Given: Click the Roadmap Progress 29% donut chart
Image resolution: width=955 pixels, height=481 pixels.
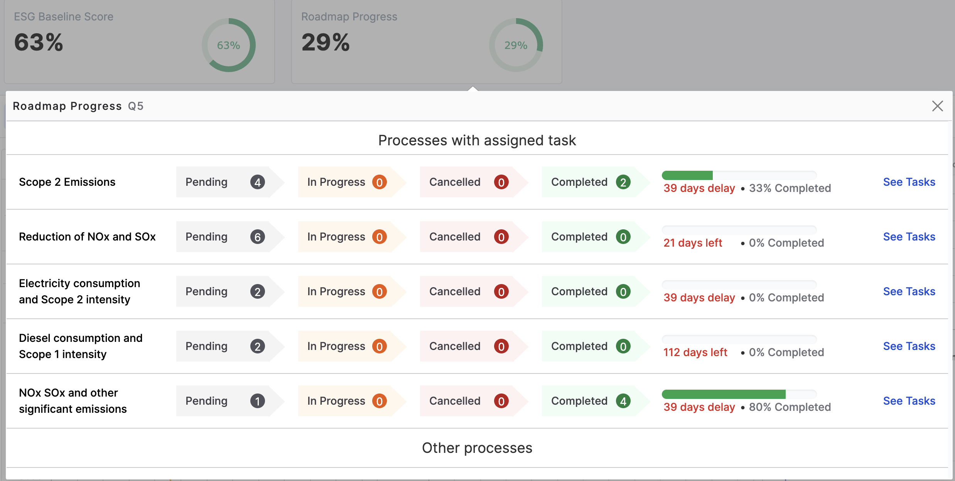Looking at the screenshot, I should 516,45.
